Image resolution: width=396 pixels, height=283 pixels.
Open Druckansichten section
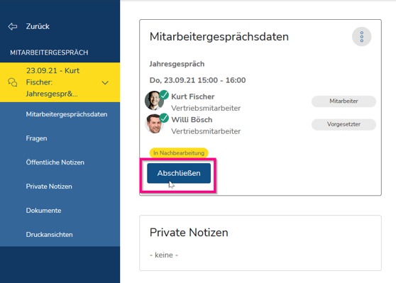coord(49,235)
